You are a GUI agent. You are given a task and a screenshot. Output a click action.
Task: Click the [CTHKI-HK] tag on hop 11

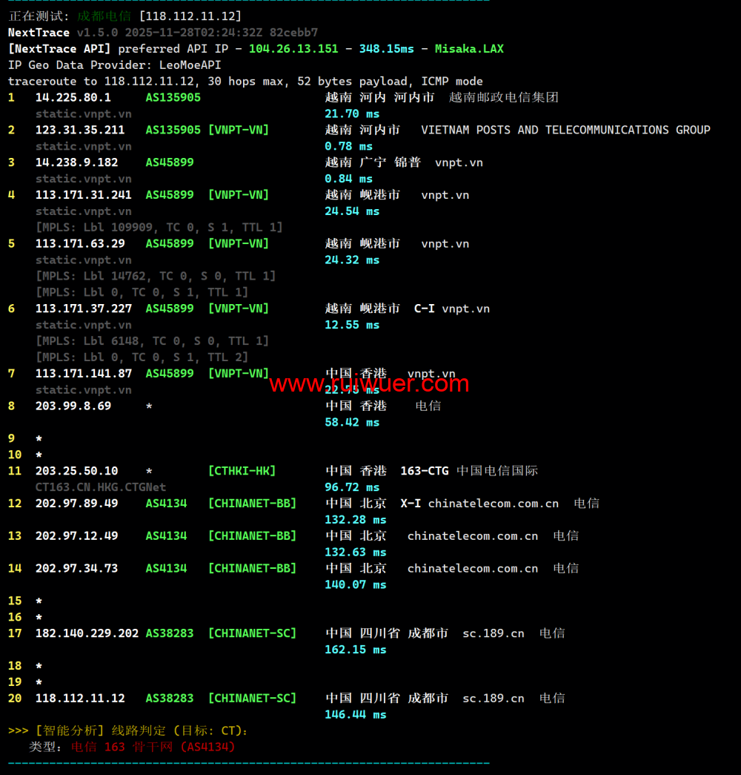[x=242, y=471]
